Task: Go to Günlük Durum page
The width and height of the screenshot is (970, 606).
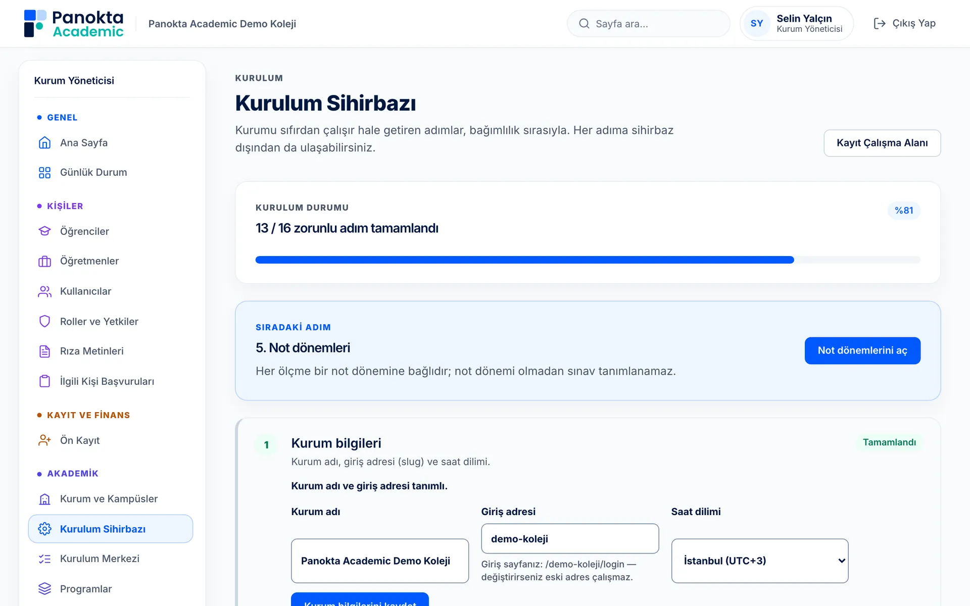Action: 111,173
